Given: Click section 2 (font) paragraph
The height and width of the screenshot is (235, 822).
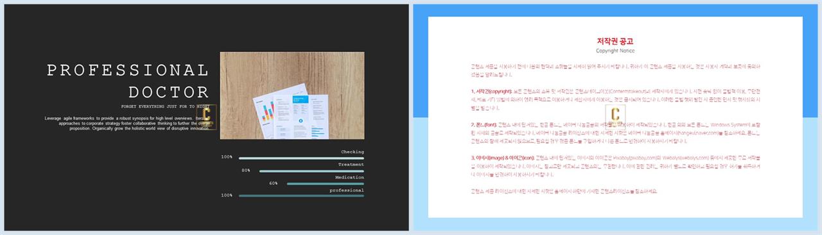Looking at the screenshot, I should pyautogui.click(x=615, y=133).
